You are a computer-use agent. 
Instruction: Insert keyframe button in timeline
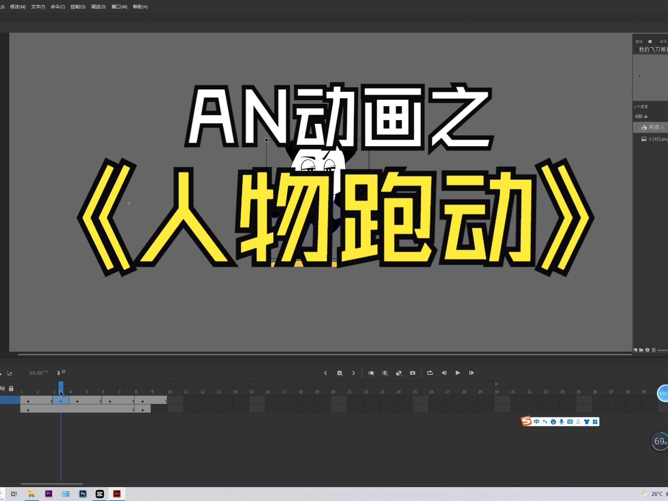(x=340, y=373)
